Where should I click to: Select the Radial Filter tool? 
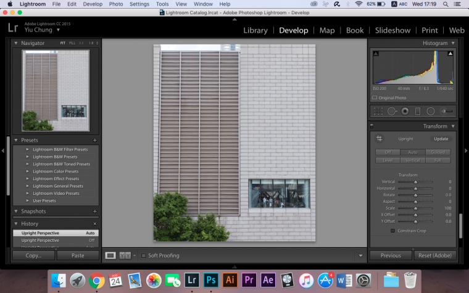click(430, 111)
